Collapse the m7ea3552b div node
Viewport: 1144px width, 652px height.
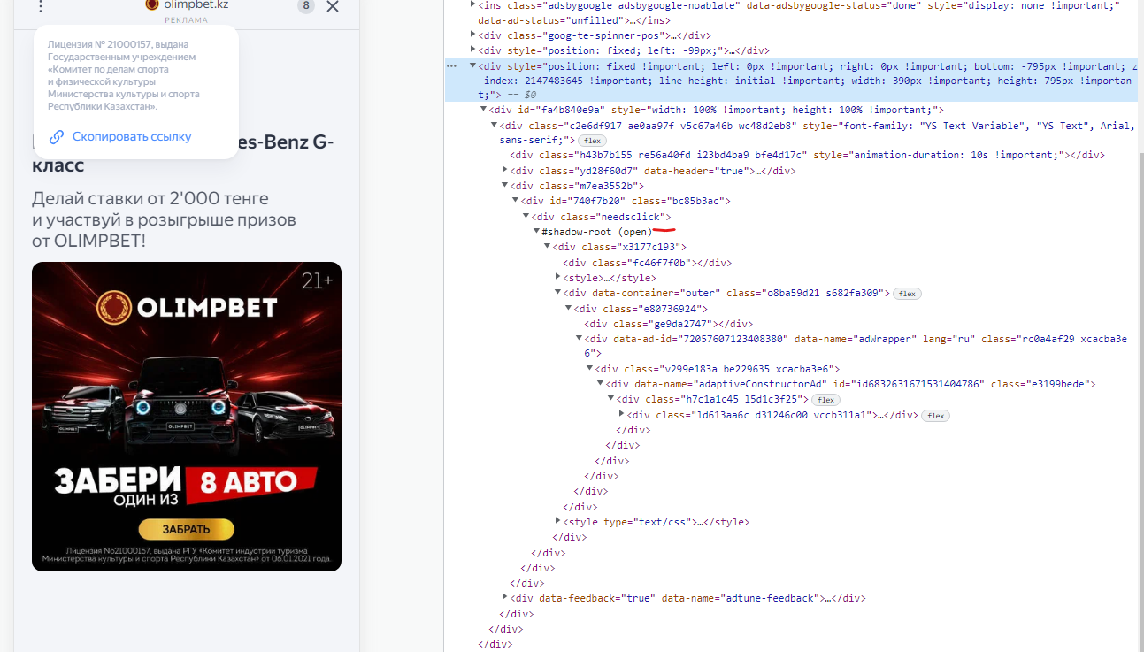pos(504,186)
